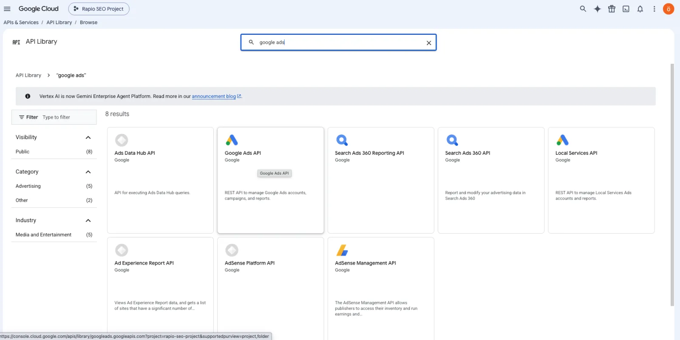Click API Library in results breadcrumb

pos(28,75)
